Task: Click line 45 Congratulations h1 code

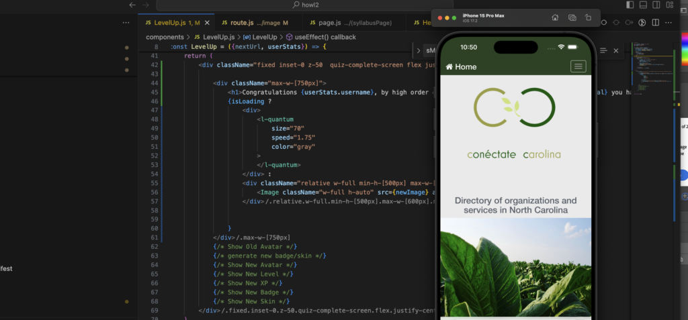Action: coord(329,92)
